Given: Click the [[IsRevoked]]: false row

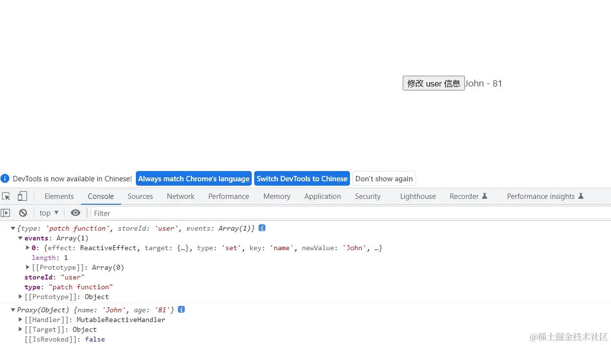Looking at the screenshot, I should 65,339.
